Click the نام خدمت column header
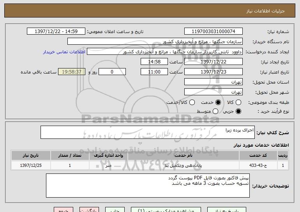Viewport: 300px width, 212px height. [184, 155]
